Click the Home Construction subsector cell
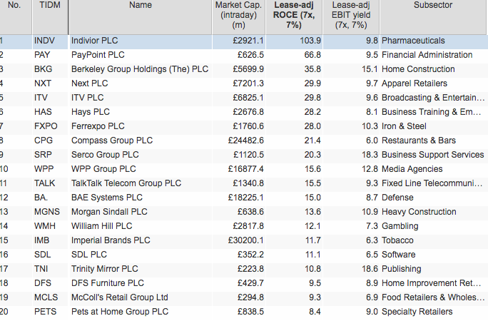Viewport: 488px width, 321px height. (x=418, y=69)
